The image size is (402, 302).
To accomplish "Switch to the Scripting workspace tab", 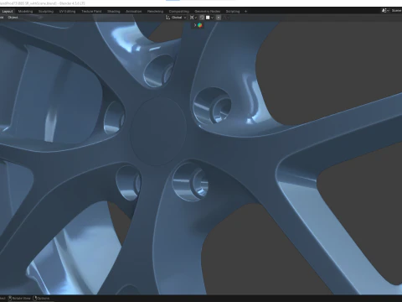I will coord(233,12).
